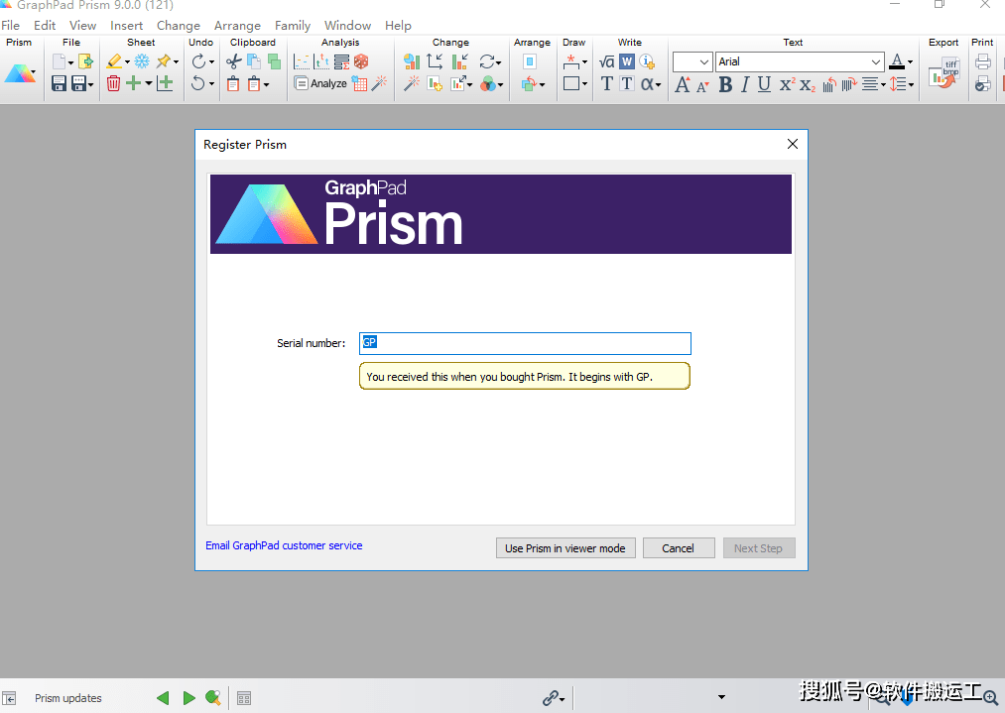The image size is (1005, 713).
Task: Expand the text alignment dropdown
Action: coord(883,84)
